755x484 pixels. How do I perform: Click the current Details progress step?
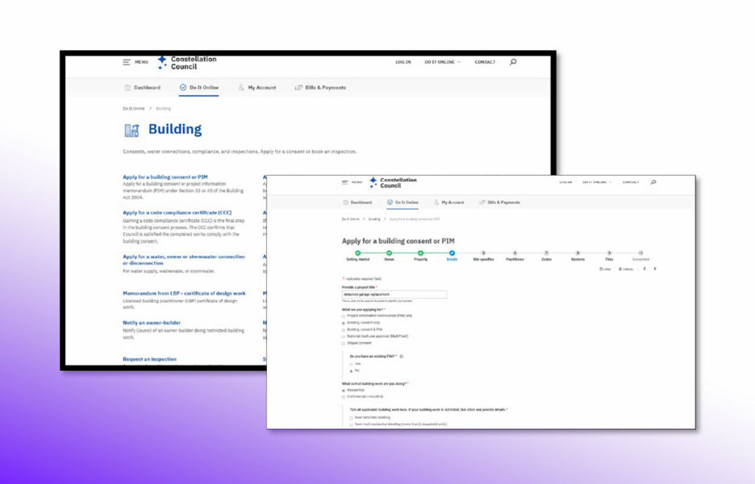coord(452,256)
